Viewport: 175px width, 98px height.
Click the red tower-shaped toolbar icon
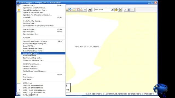tap(78, 10)
